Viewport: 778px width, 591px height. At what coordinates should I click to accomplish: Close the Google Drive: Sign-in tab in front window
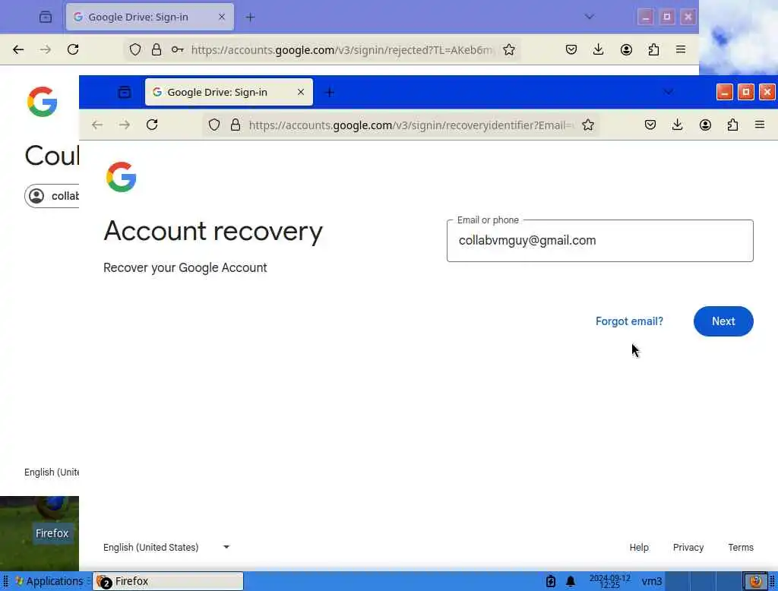[300, 92]
